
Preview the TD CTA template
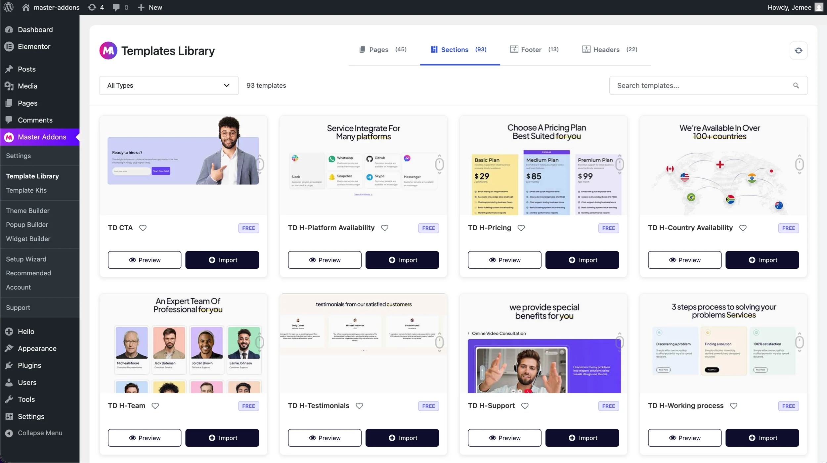click(145, 260)
